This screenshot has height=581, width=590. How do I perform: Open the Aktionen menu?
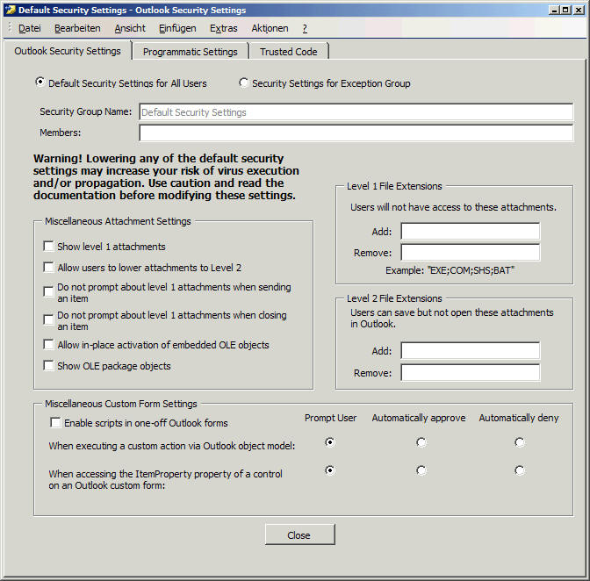click(x=270, y=29)
